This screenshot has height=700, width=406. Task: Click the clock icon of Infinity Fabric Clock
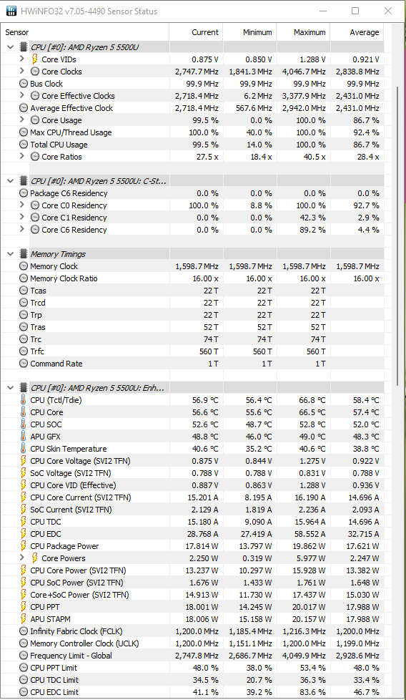(24, 631)
